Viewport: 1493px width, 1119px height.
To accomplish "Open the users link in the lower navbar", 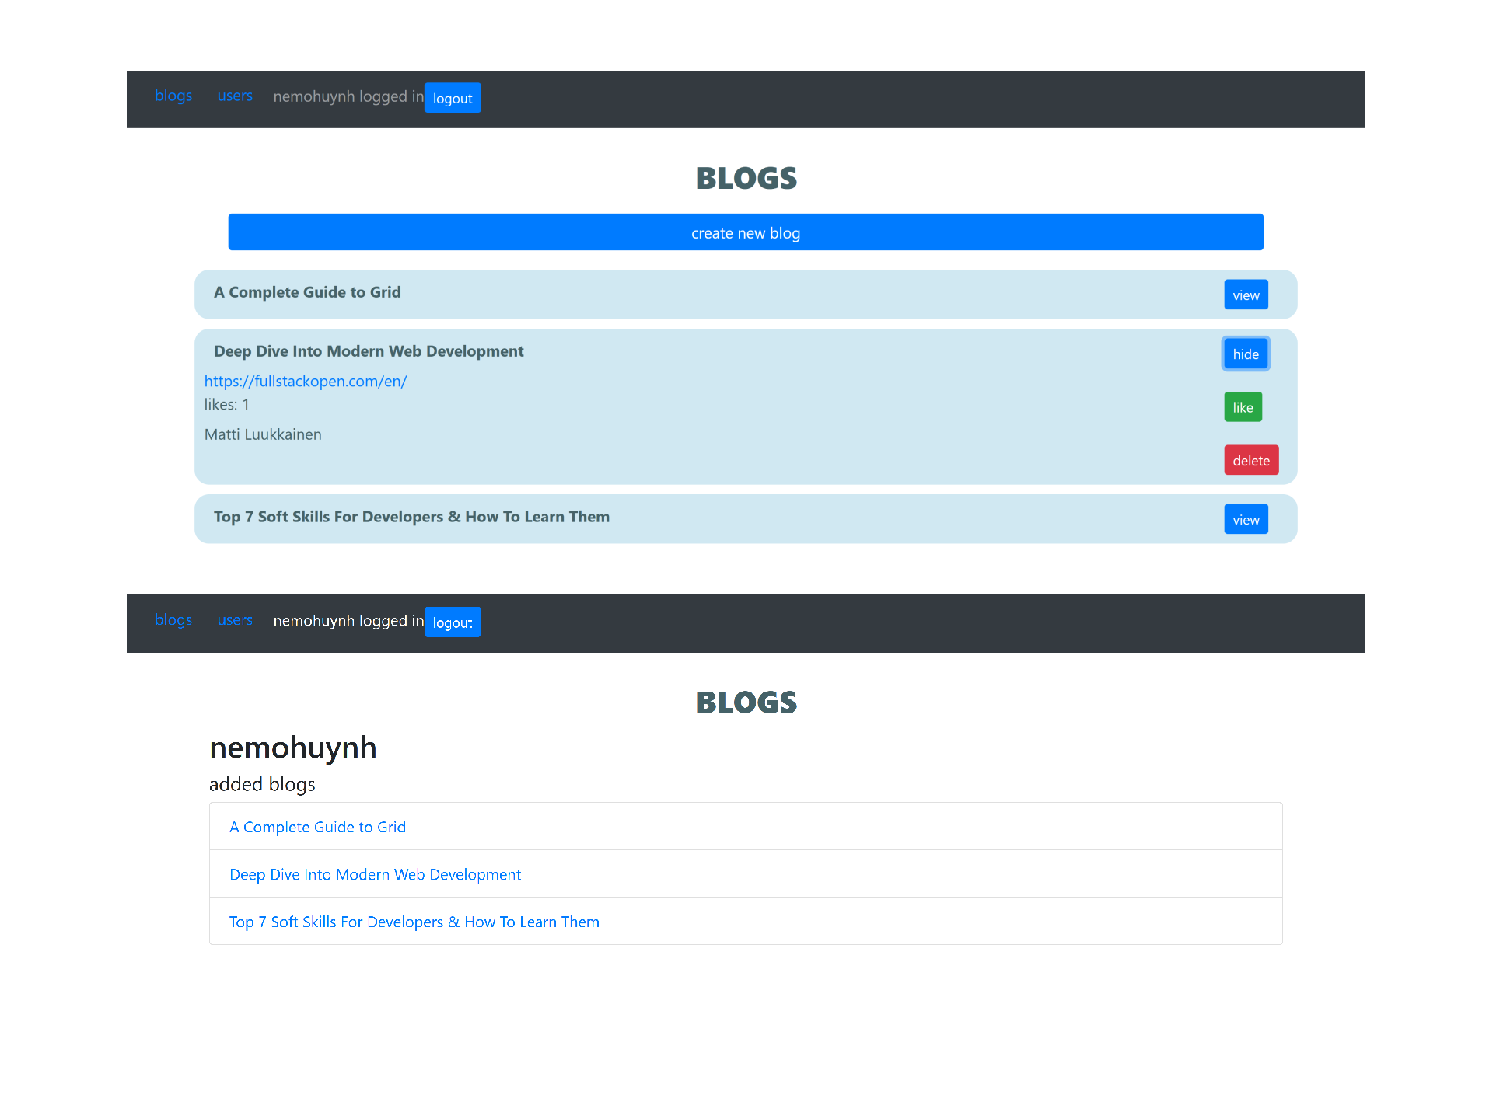I will (x=235, y=620).
